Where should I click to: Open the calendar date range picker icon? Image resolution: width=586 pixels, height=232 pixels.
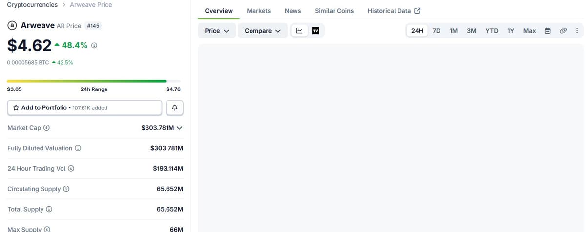548,31
